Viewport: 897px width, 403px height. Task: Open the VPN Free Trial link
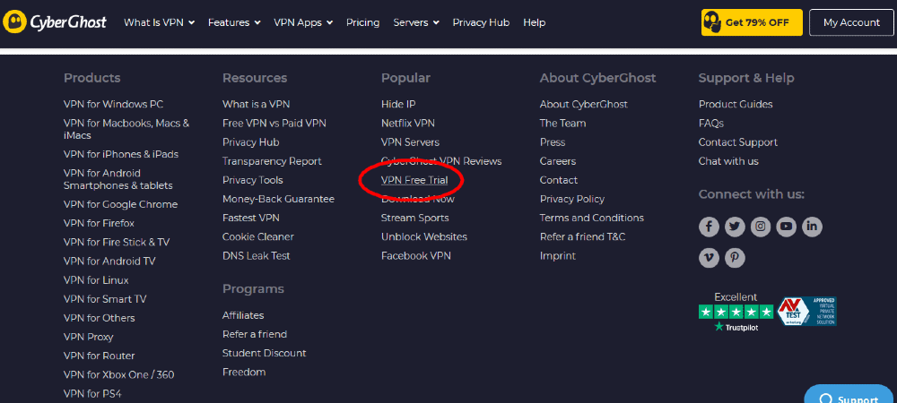(x=414, y=180)
